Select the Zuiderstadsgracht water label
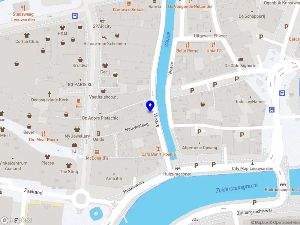The height and width of the screenshot is (225, 300). (237, 188)
